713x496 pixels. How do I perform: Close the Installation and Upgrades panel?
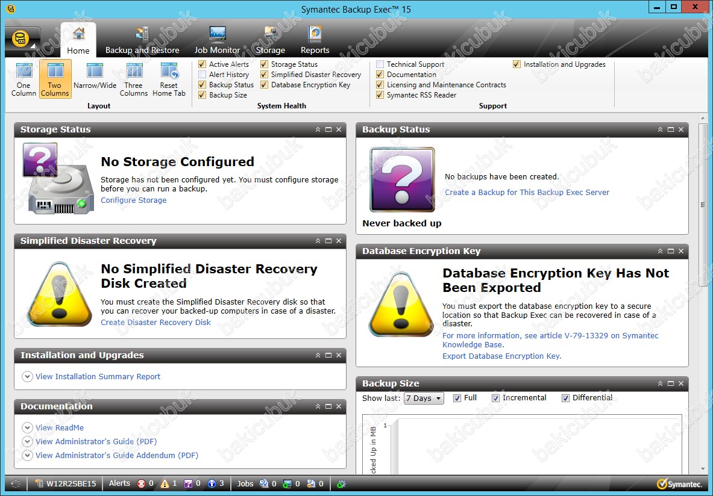[x=339, y=355]
